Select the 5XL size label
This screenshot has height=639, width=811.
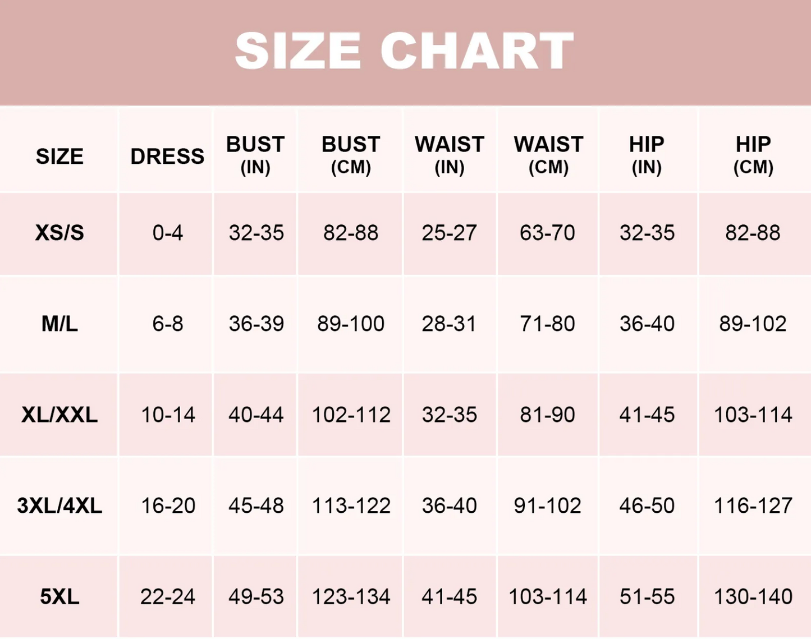pyautogui.click(x=59, y=596)
